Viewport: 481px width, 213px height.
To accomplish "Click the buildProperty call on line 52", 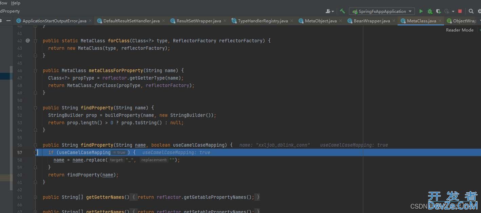I will [121, 115].
